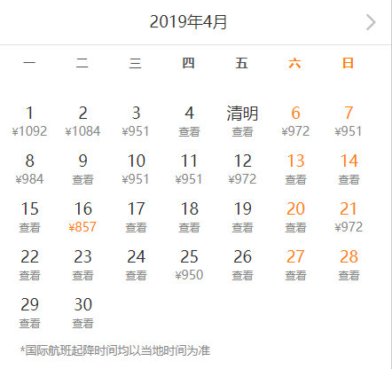Choose April 8 priced ¥984
The image size is (392, 369).
click(x=29, y=169)
